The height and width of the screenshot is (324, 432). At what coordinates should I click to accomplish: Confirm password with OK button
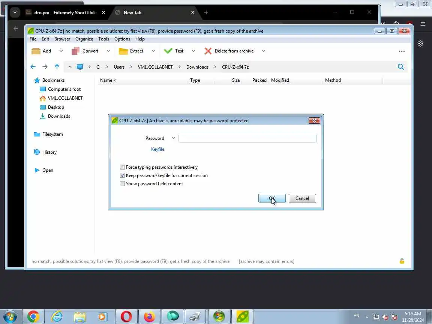272,198
